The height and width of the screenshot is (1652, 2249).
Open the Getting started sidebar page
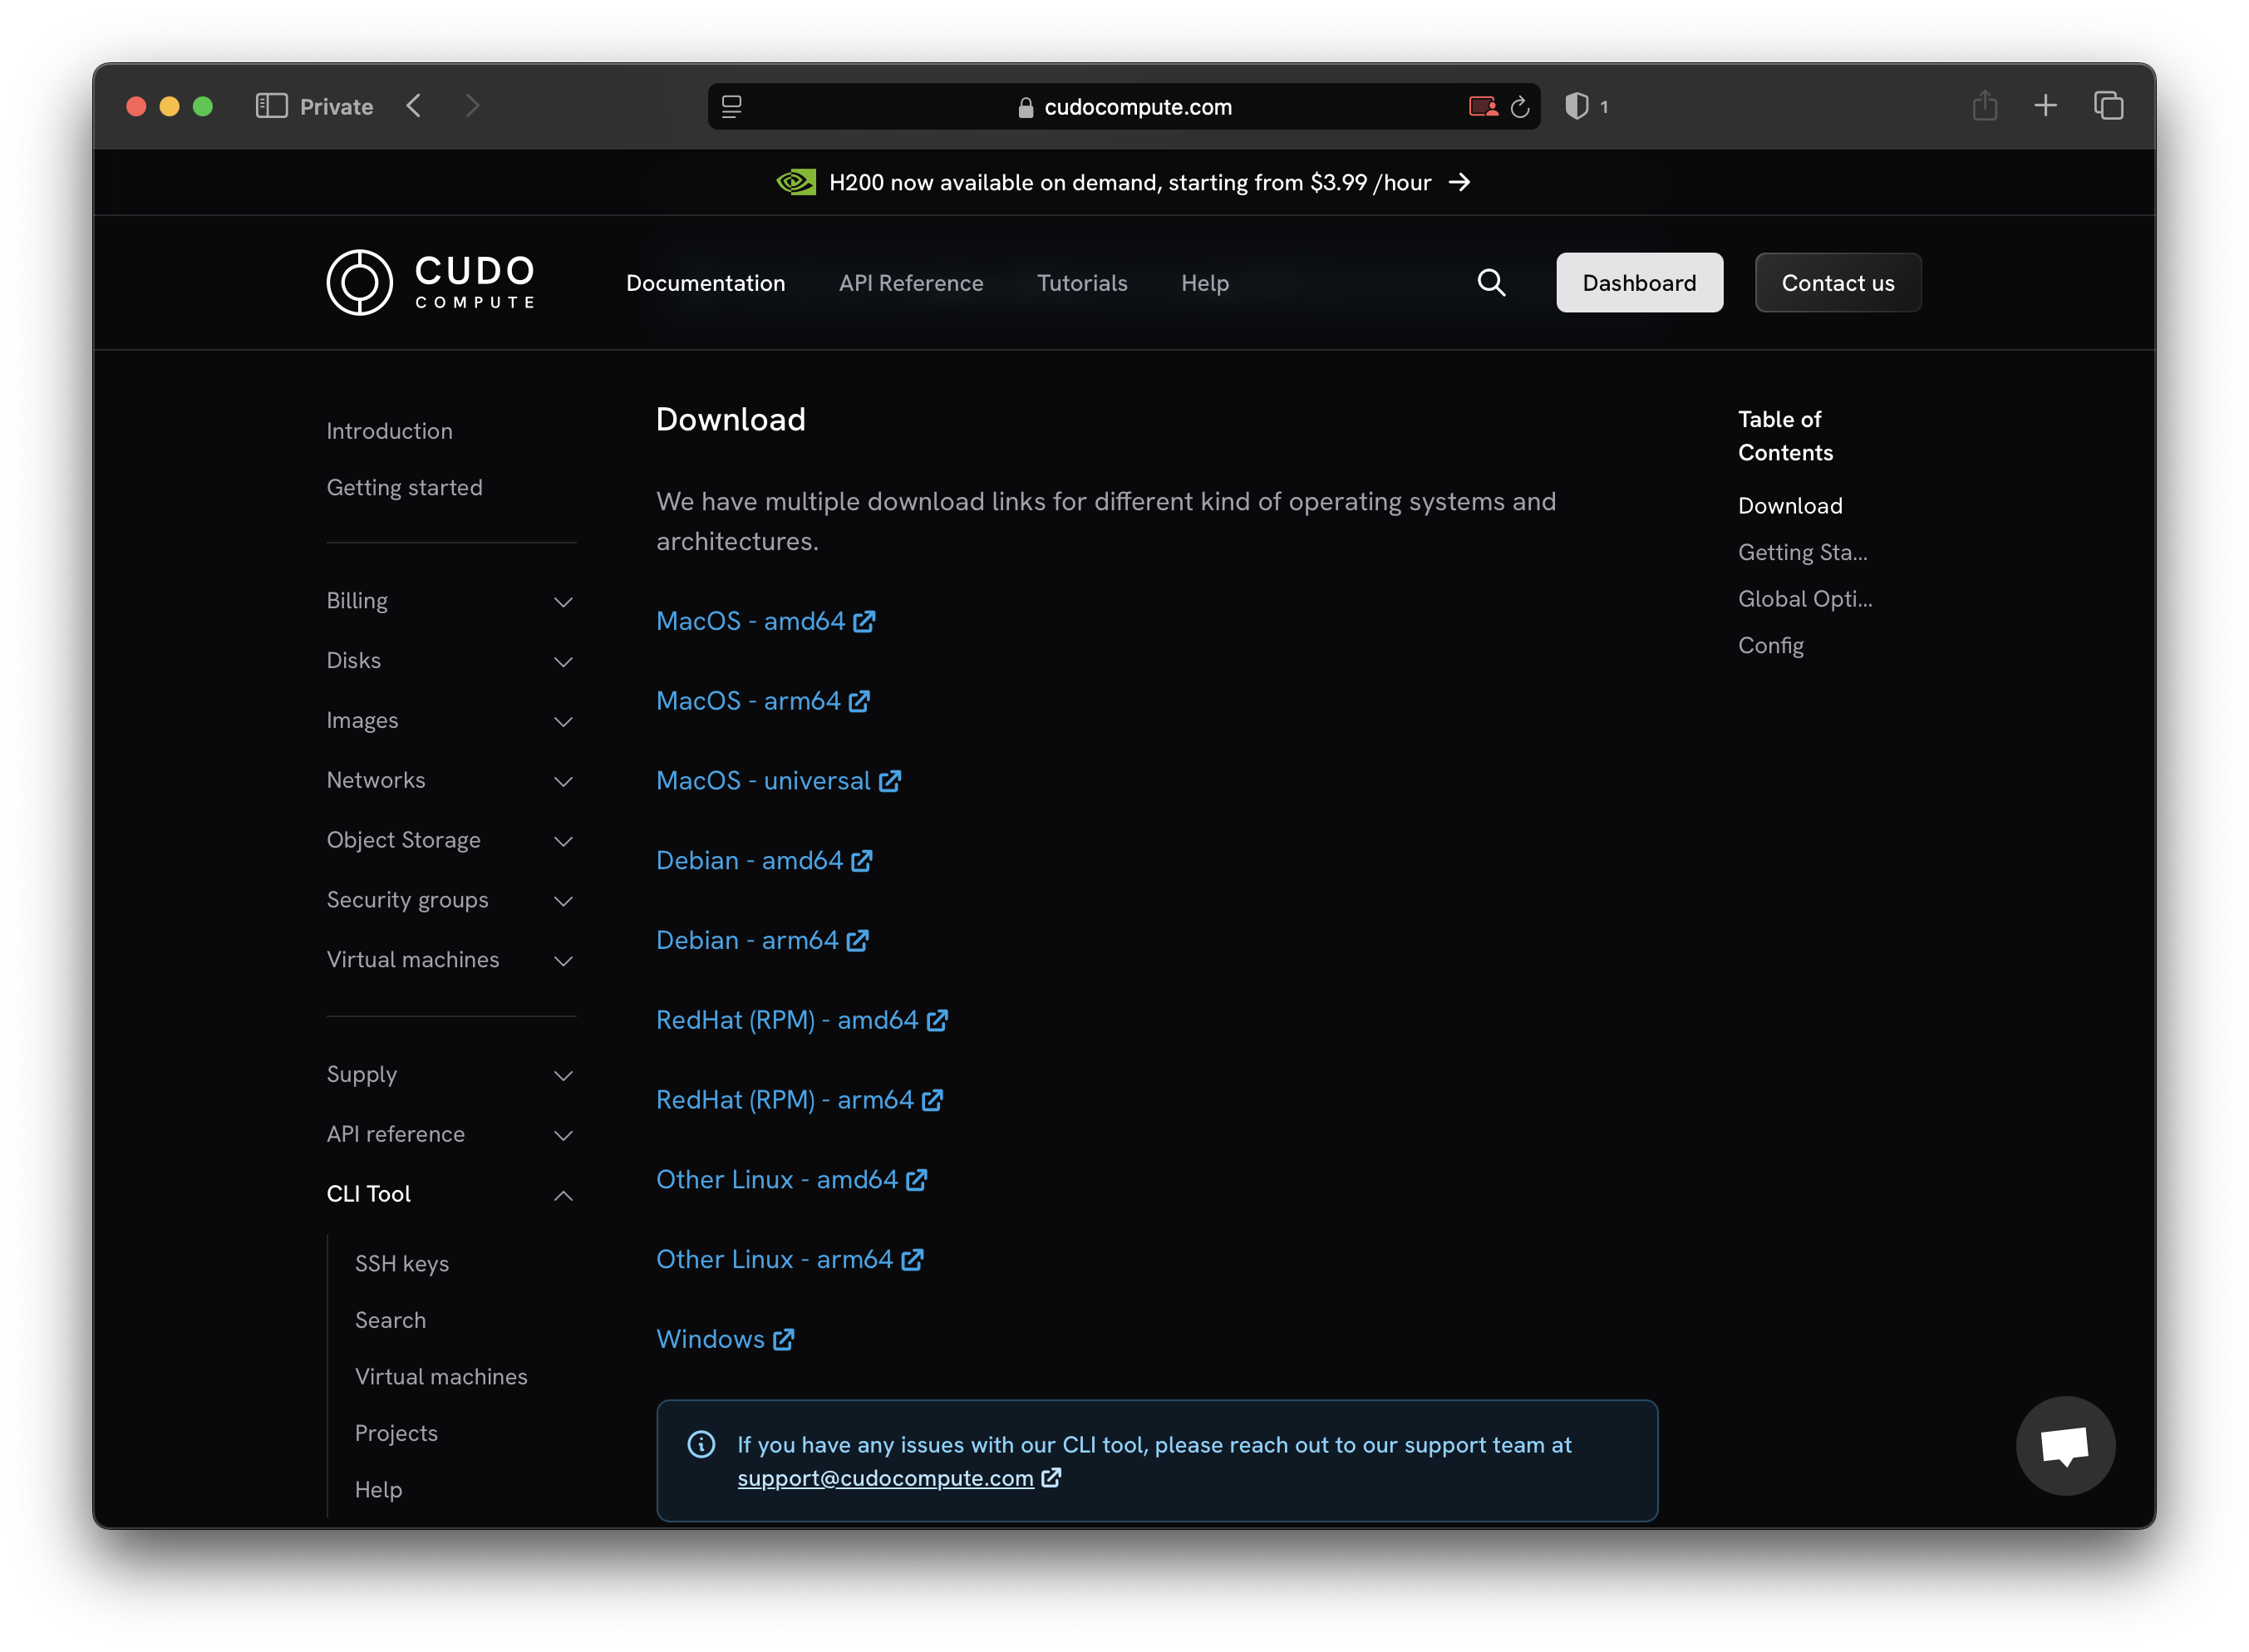[x=404, y=487]
